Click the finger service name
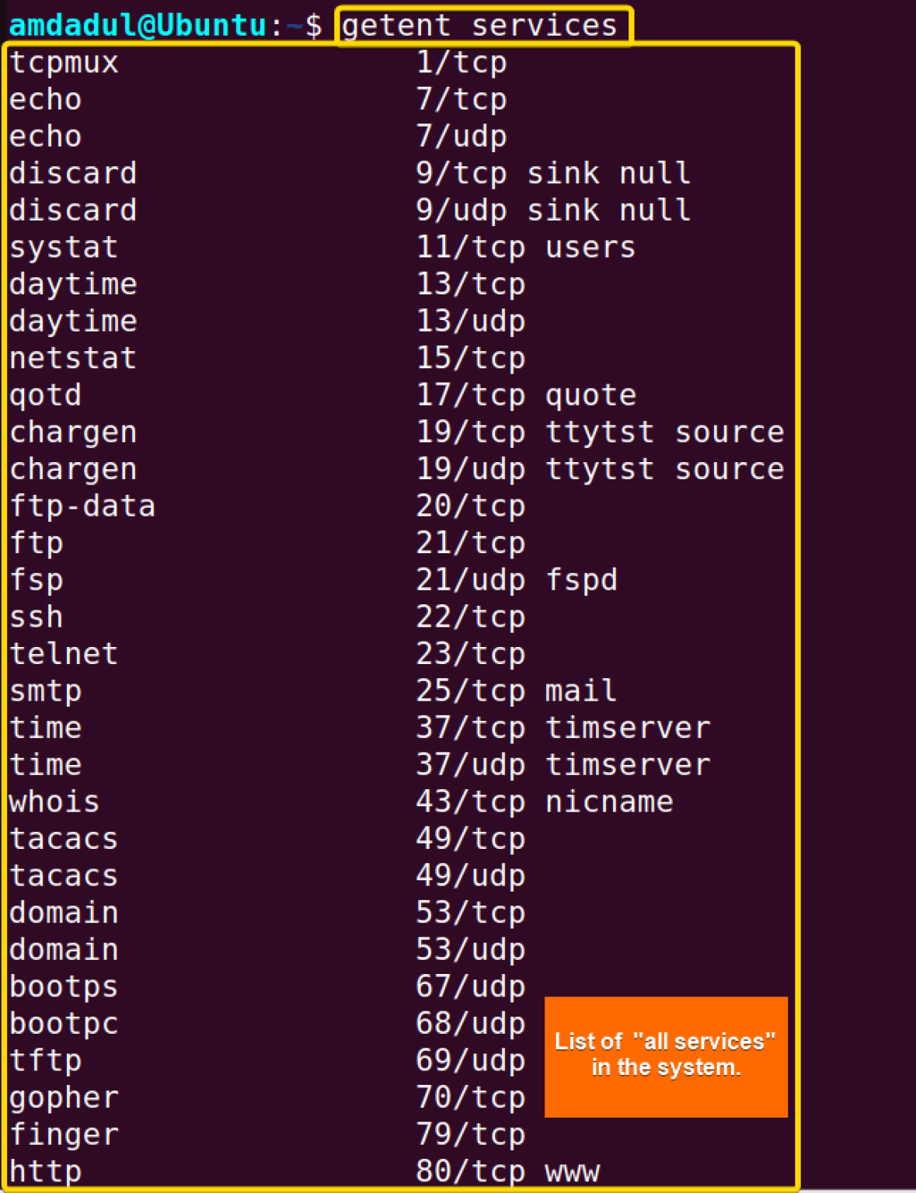This screenshot has height=1193, width=916. 64,1135
